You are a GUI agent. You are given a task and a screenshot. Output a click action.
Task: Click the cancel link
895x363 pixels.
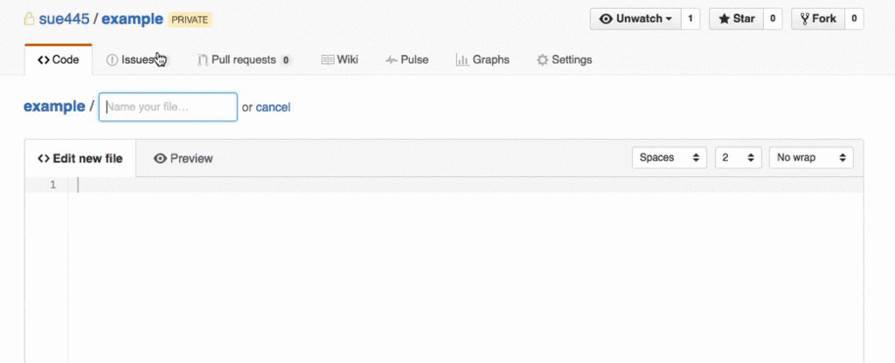click(273, 107)
